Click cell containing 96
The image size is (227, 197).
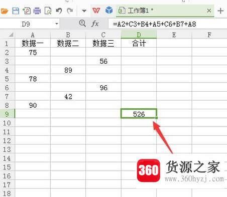click(103, 88)
